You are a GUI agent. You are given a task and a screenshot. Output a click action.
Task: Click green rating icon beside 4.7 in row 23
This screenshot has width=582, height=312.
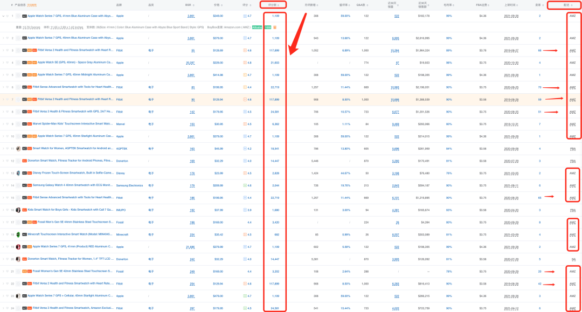click(x=245, y=296)
